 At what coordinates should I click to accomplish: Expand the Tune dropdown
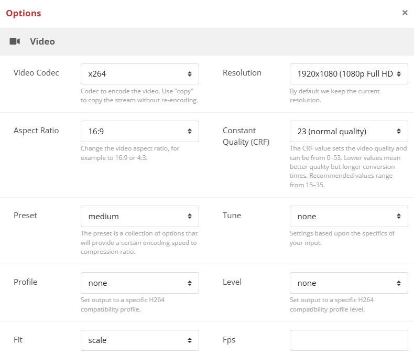pyautogui.click(x=348, y=216)
